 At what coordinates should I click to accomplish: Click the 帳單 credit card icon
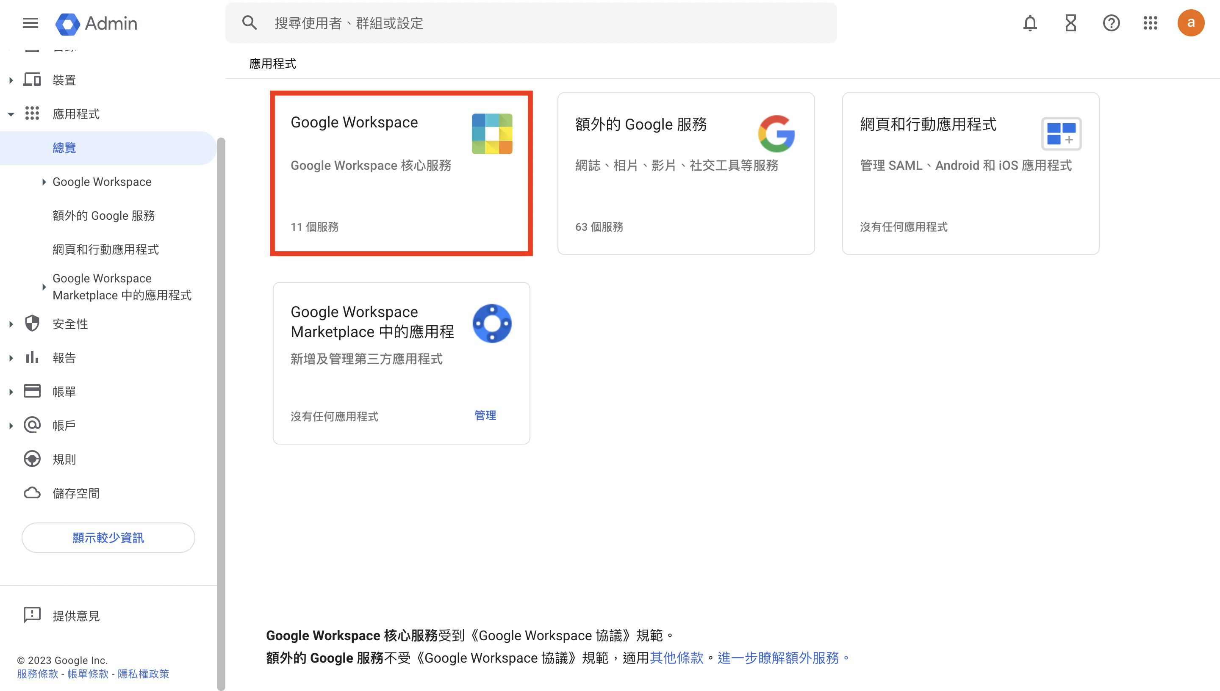point(32,391)
